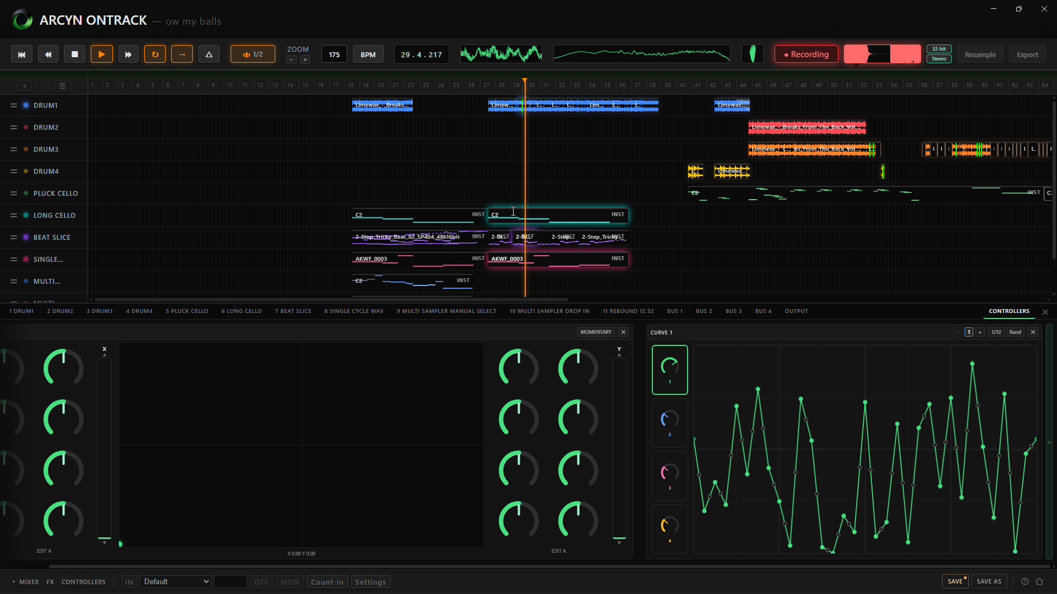1057x594 pixels.
Task: Close the CURVE 1 panel
Action: pos(1033,332)
